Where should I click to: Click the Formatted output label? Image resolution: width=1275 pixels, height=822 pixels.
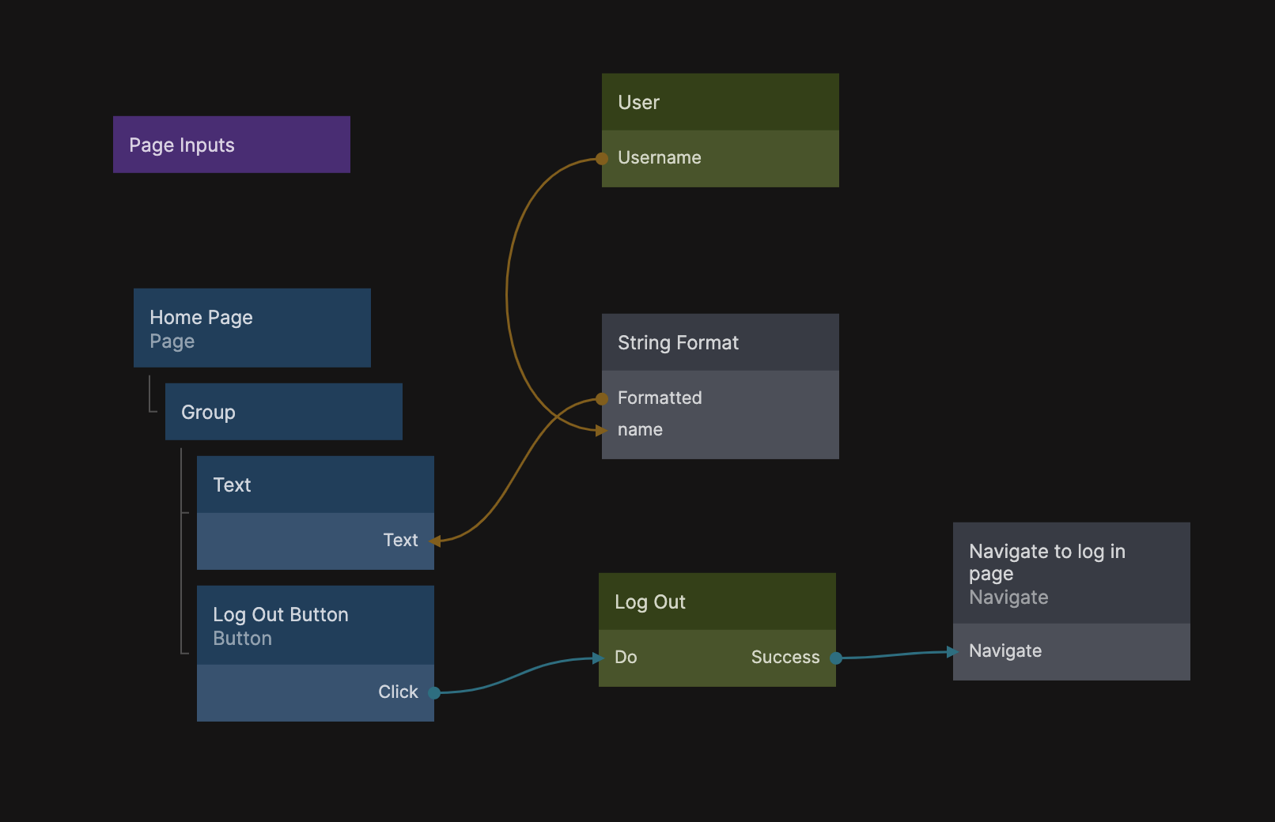[660, 398]
